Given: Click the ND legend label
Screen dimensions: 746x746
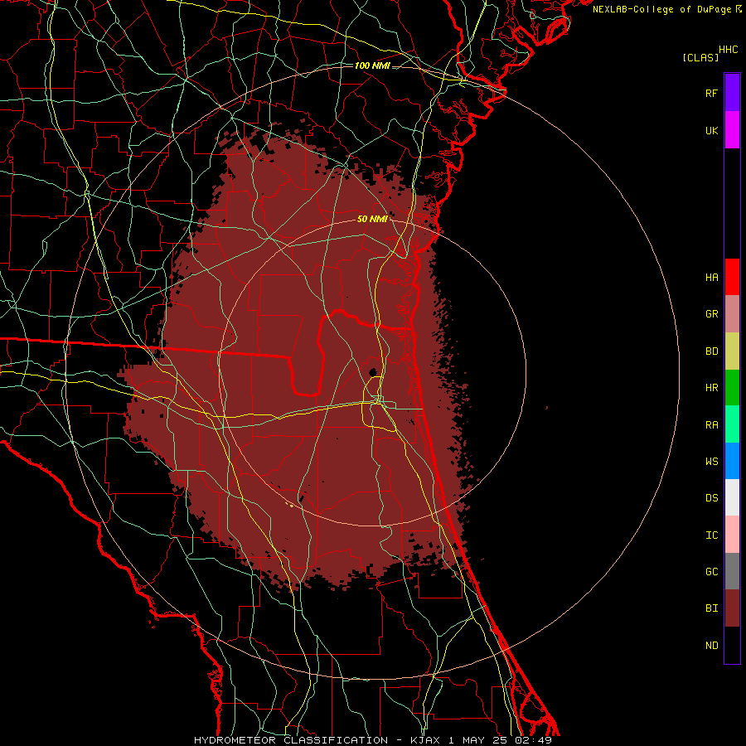Looking at the screenshot, I should (711, 645).
